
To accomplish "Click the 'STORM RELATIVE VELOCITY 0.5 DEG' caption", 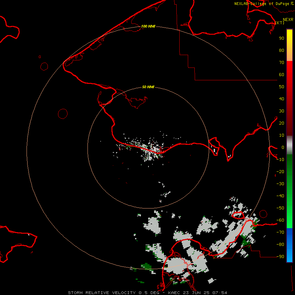I will pos(113,293).
